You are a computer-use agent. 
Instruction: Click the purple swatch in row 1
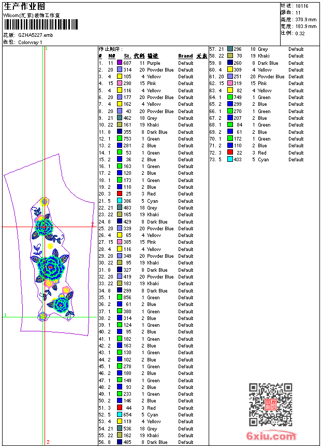pos(120,63)
